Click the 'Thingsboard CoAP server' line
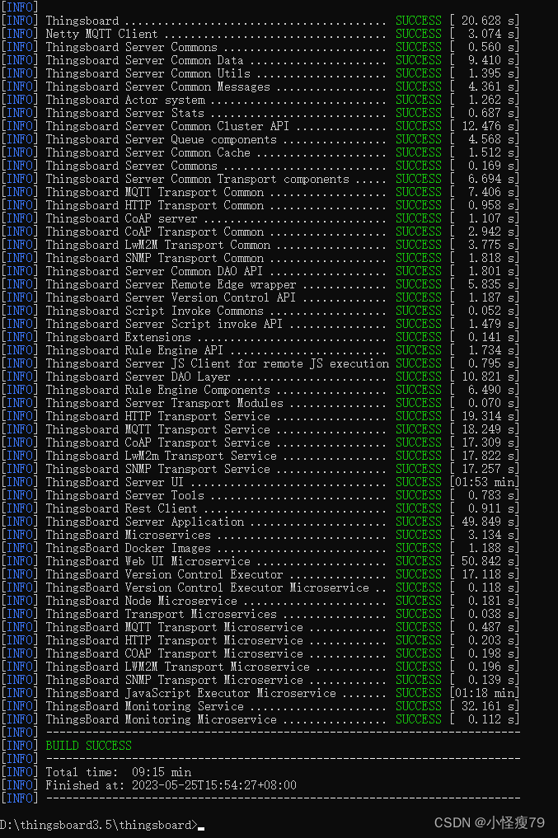Image resolution: width=558 pixels, height=838 pixels. pyautogui.click(x=260, y=218)
